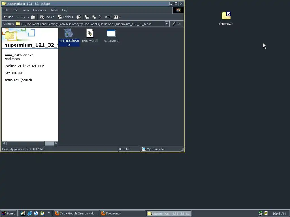Switch to 7zip Google Search taskbar button
The width and height of the screenshot is (290, 217).
[76, 213]
